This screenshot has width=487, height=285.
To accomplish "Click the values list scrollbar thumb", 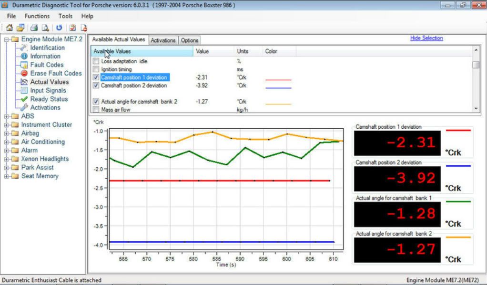I will tap(476, 65).
